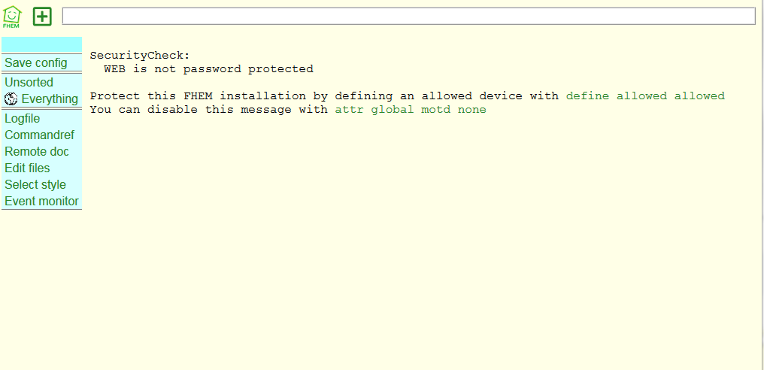Screen dimensions: 764x370
Task: Click the attr global motd none link
Action: coord(411,110)
